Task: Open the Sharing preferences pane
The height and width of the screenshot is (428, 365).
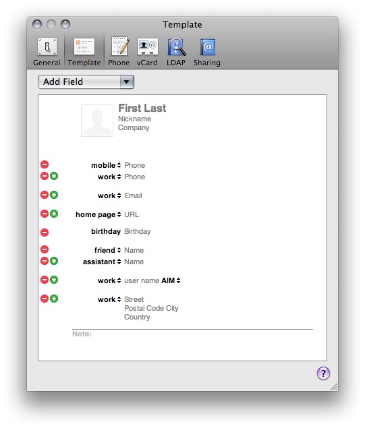Action: pyautogui.click(x=207, y=52)
